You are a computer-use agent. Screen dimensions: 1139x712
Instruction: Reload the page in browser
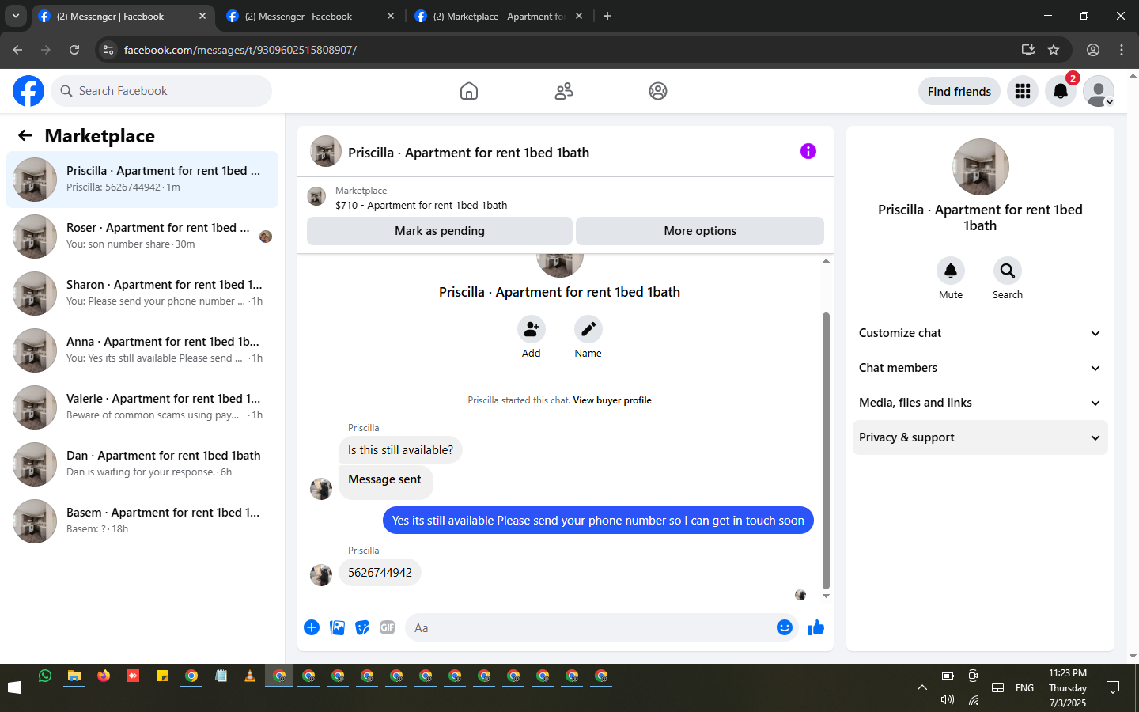[x=74, y=50]
